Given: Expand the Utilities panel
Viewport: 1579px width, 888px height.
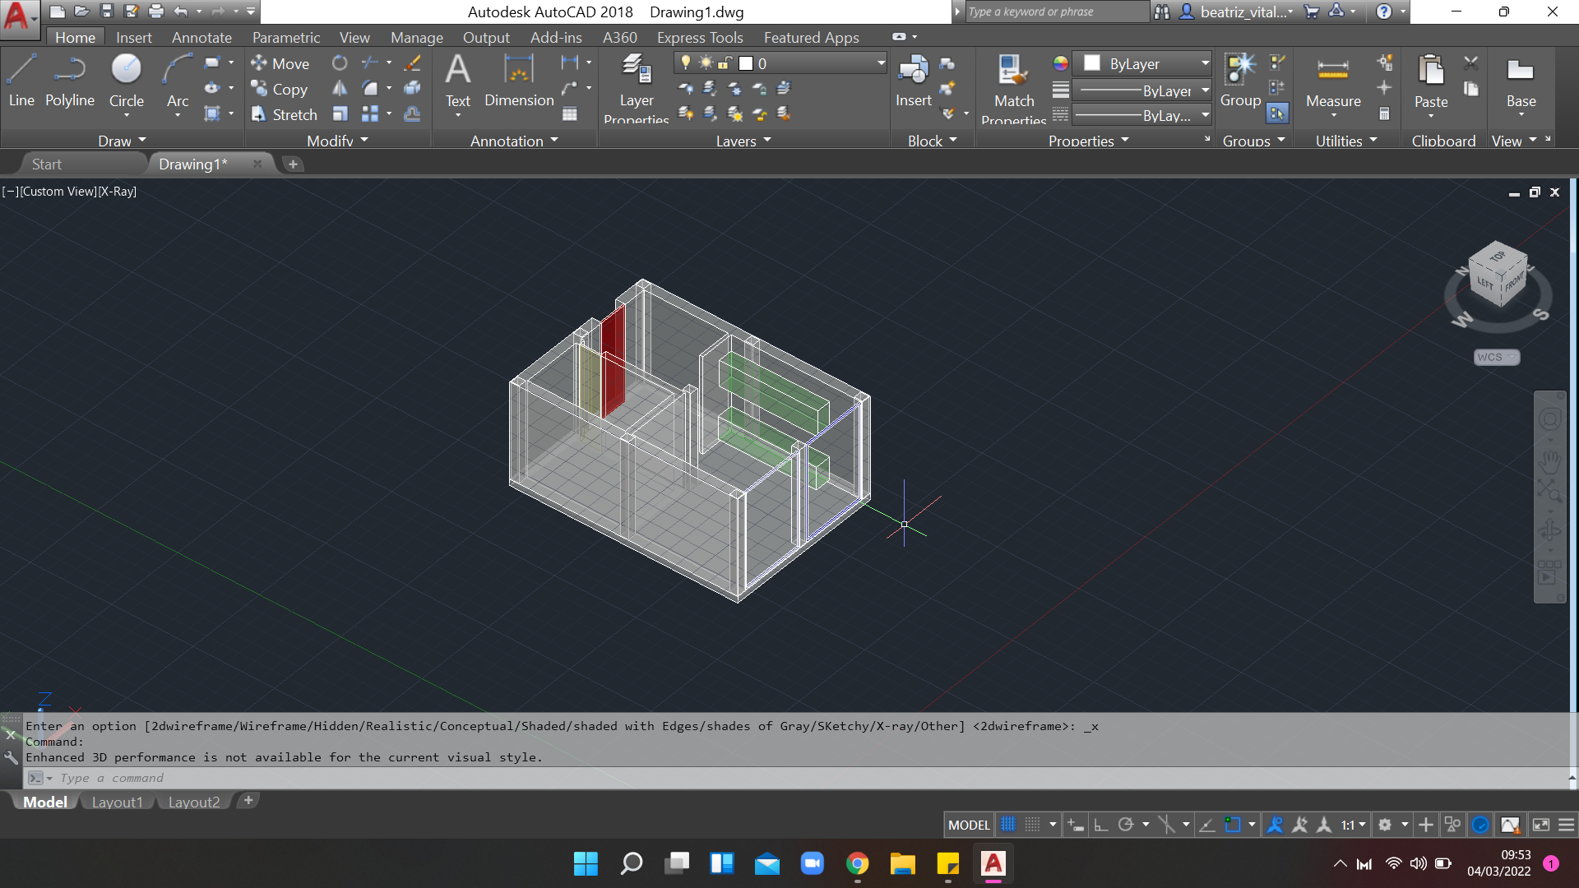Looking at the screenshot, I should click(1346, 141).
